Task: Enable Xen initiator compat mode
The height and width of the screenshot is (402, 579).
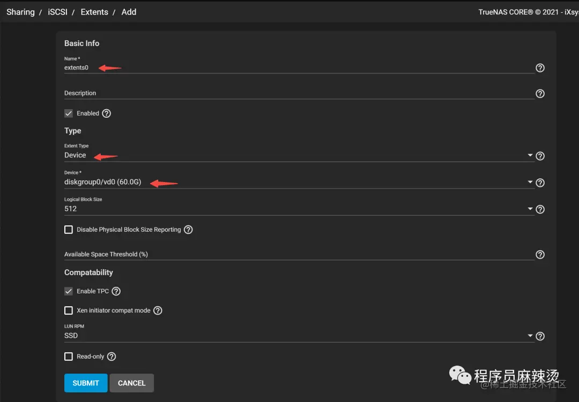Action: 69,310
